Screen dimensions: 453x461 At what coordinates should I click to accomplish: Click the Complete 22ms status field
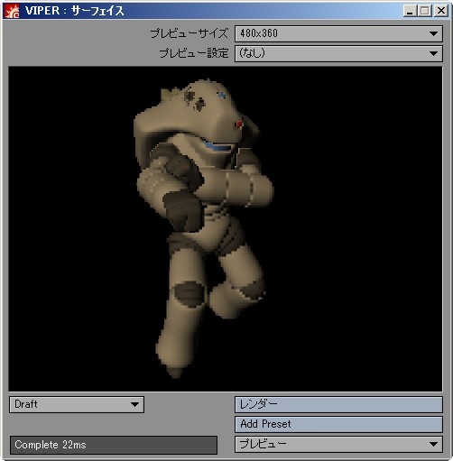[x=114, y=445]
